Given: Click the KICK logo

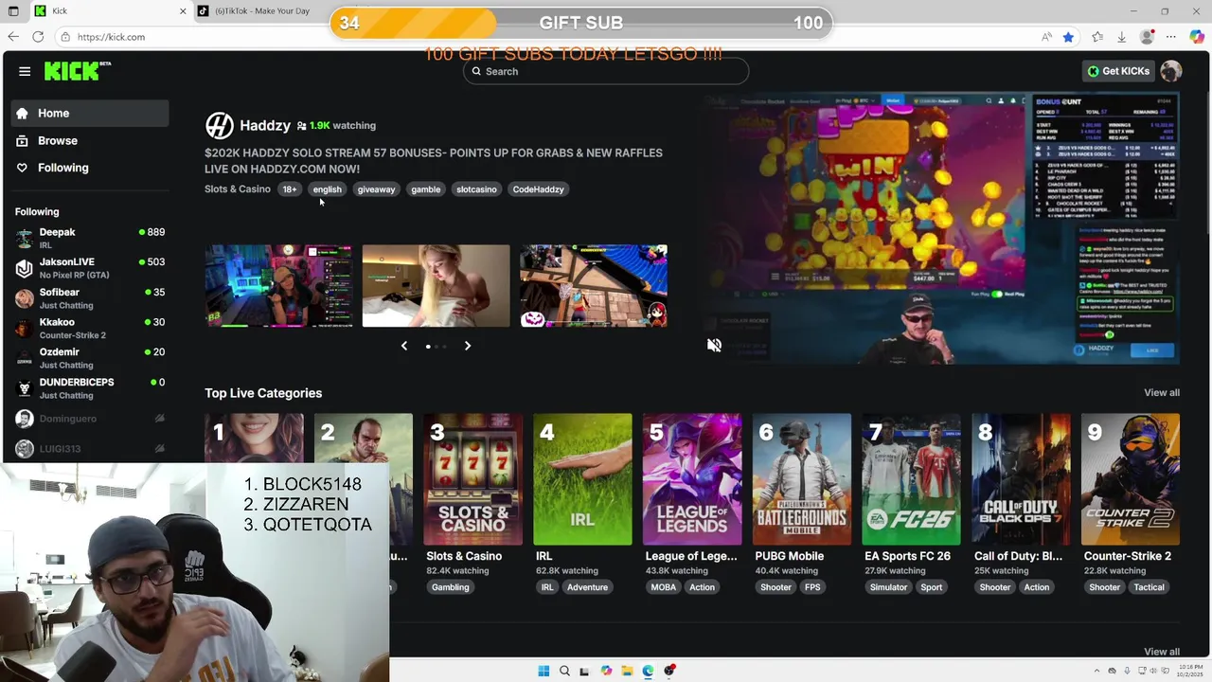Looking at the screenshot, I should (78, 71).
